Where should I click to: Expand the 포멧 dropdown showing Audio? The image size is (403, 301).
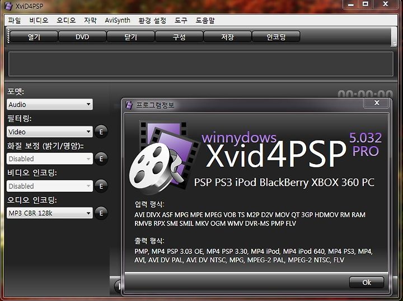click(50, 104)
